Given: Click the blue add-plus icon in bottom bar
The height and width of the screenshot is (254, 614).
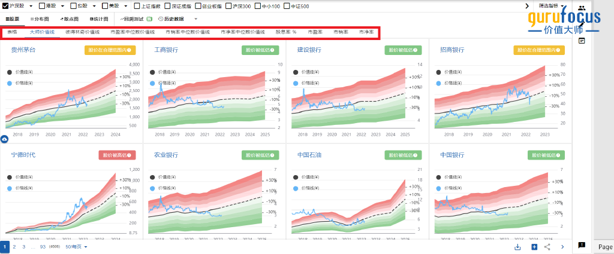Looking at the screenshot, I should (534, 247).
